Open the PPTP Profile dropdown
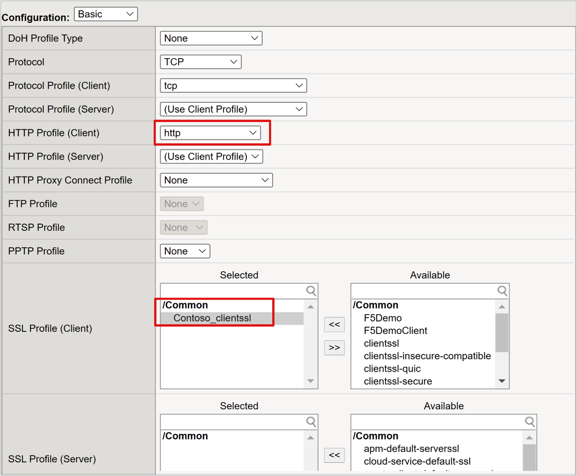The width and height of the screenshot is (577, 476). 185,251
